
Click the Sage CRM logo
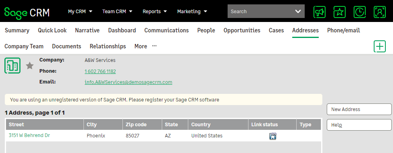point(27,12)
